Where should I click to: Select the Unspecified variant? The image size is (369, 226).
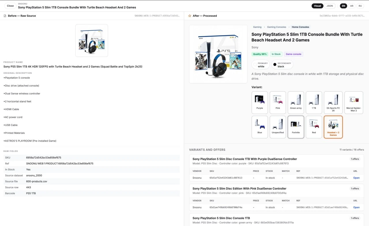coord(278,127)
